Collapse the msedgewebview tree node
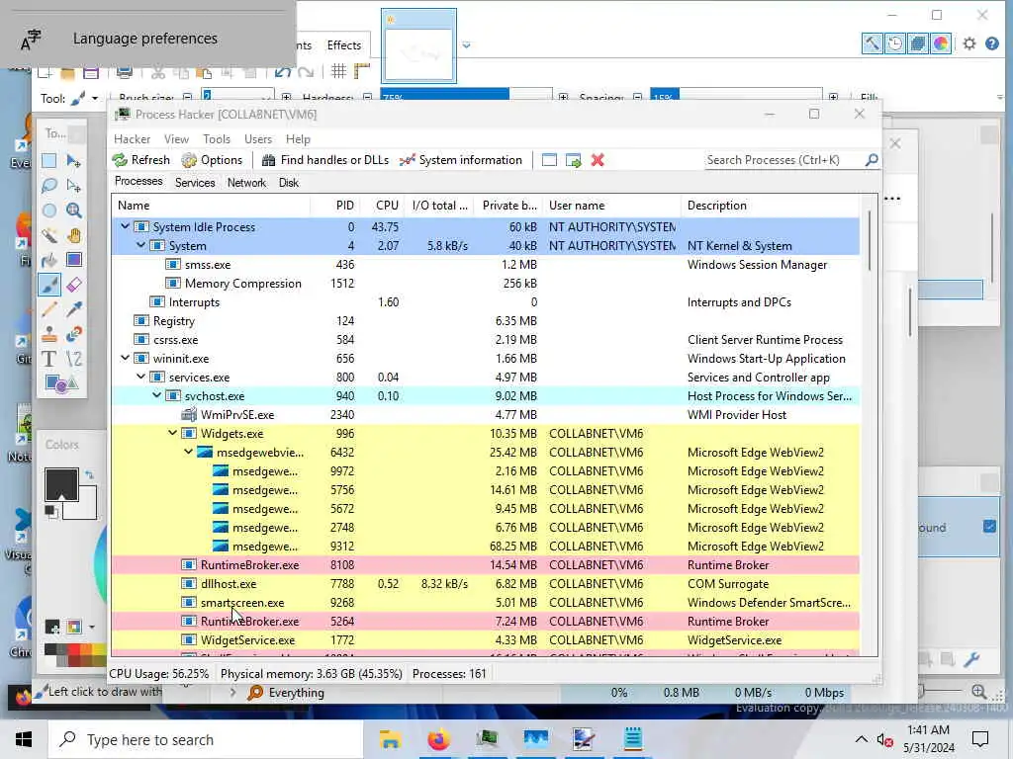Image resolution: width=1013 pixels, height=759 pixels. [x=189, y=451]
